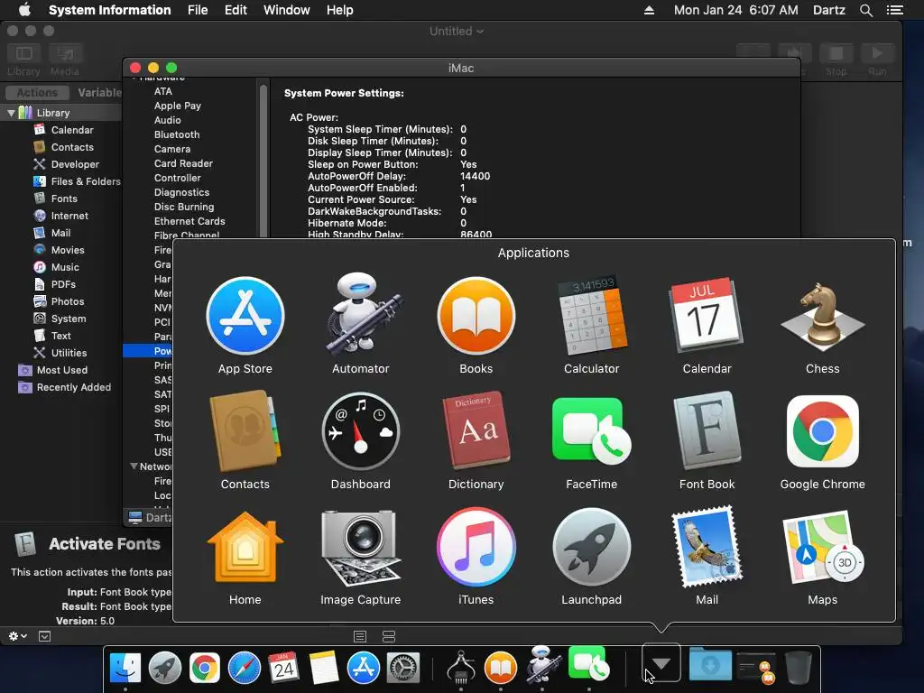Open Font Book from the Applications stack
The height and width of the screenshot is (693, 924).
point(707,430)
